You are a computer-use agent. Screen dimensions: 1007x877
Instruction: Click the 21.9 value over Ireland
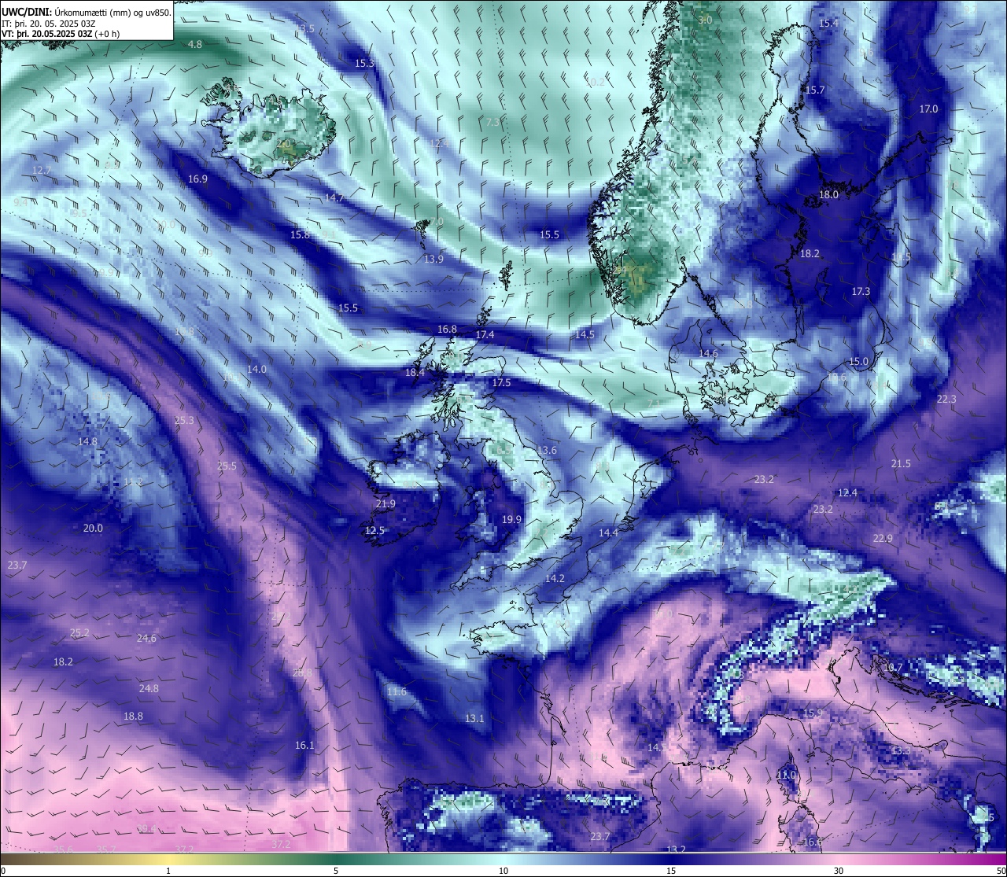(x=385, y=503)
